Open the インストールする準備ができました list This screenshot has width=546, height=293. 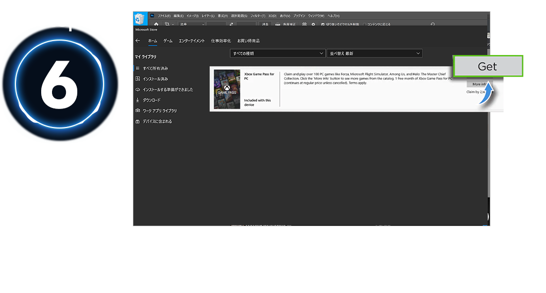pyautogui.click(x=168, y=89)
